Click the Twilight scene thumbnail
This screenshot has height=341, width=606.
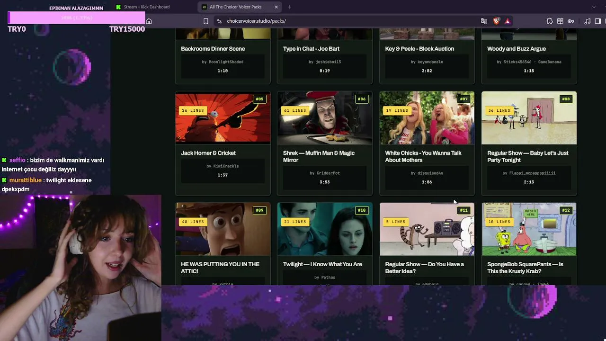click(x=325, y=229)
